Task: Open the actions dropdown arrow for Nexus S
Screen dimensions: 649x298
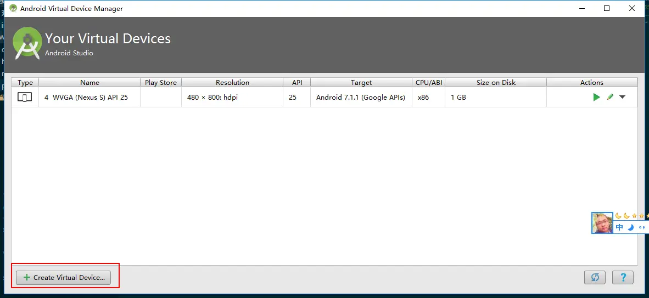Action: coord(622,98)
